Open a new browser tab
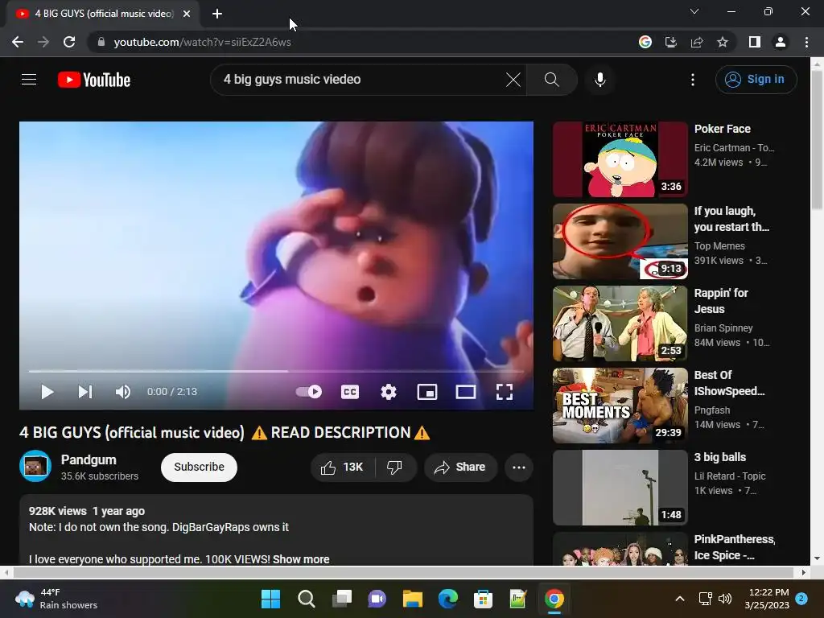 (217, 14)
